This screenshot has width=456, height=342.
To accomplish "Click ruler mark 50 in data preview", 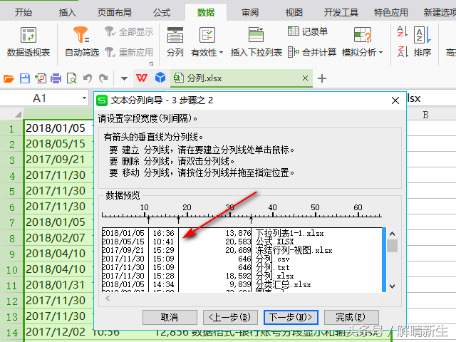I will pyautogui.click(x=315, y=215).
